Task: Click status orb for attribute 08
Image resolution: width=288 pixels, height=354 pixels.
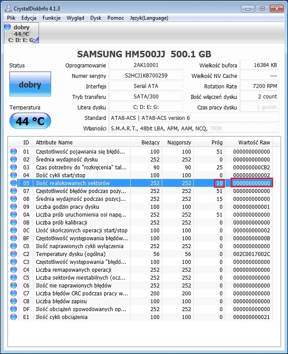Action: click(14, 199)
